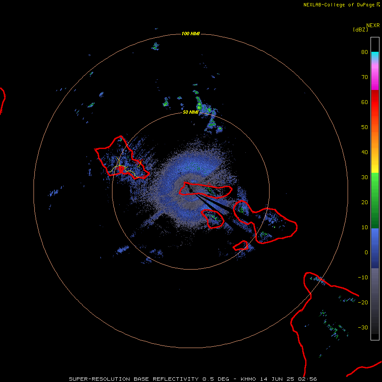Click the NEXR label above the color scale
The width and height of the screenshot is (382, 382).
(373, 25)
